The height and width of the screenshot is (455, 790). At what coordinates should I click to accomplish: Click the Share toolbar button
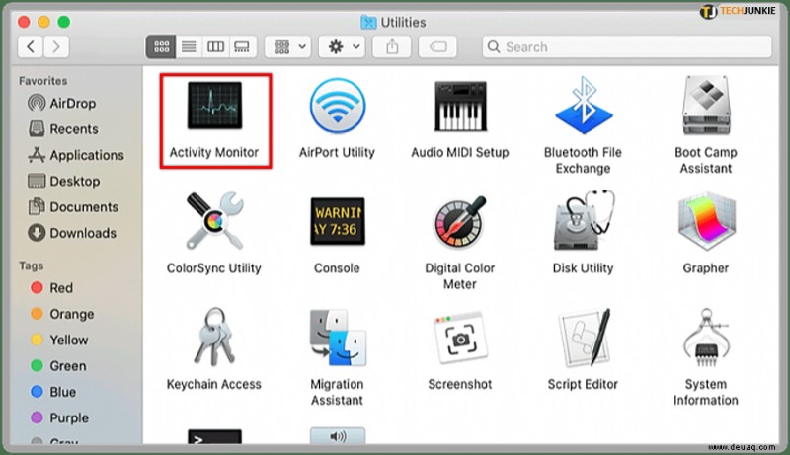coord(392,46)
